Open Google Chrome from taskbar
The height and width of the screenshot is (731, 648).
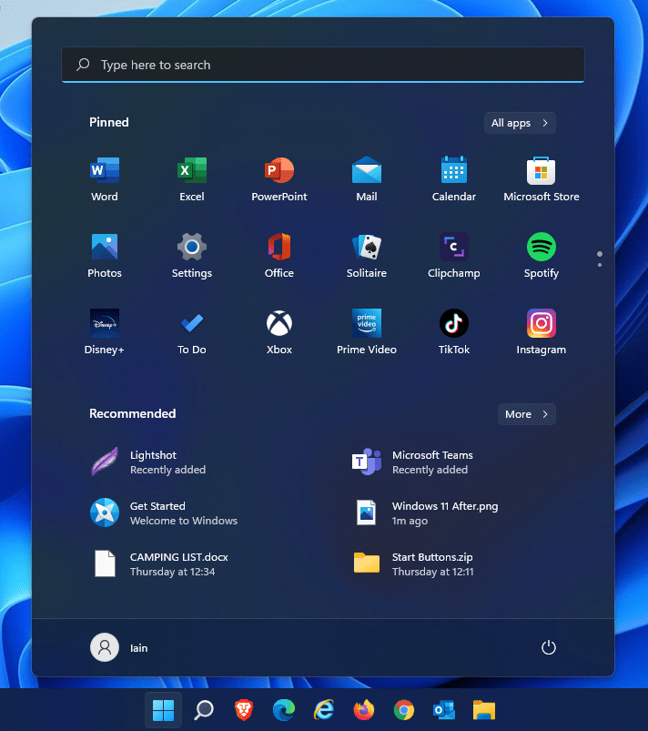coord(404,710)
